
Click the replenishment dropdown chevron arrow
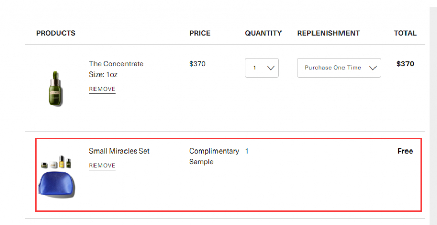point(373,68)
